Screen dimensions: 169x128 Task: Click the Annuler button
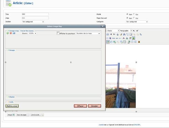coord(95,106)
